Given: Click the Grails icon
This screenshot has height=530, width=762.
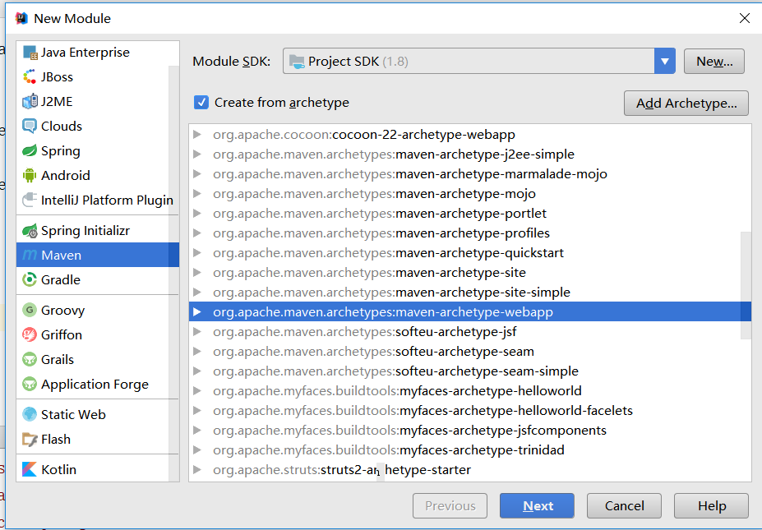Looking at the screenshot, I should [x=30, y=359].
